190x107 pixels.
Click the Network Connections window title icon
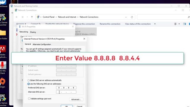point(16,10)
